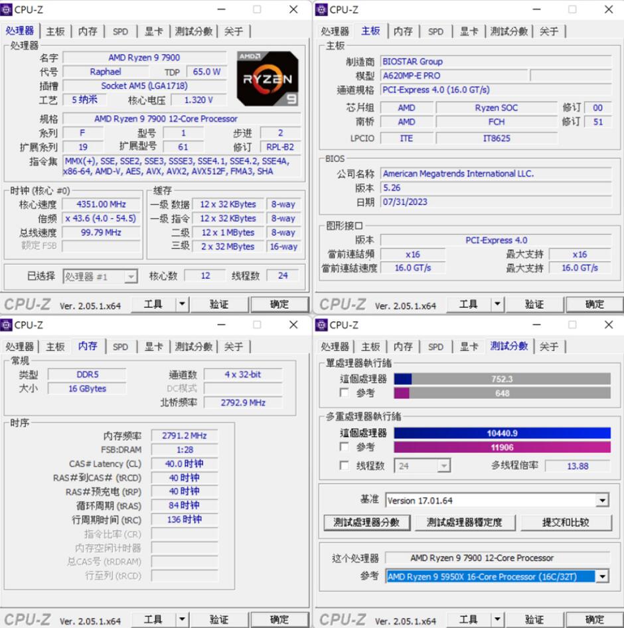624x628 pixels.
Task: Expand 工具 dropdown arrow in benchmark window
Action: (x=497, y=619)
